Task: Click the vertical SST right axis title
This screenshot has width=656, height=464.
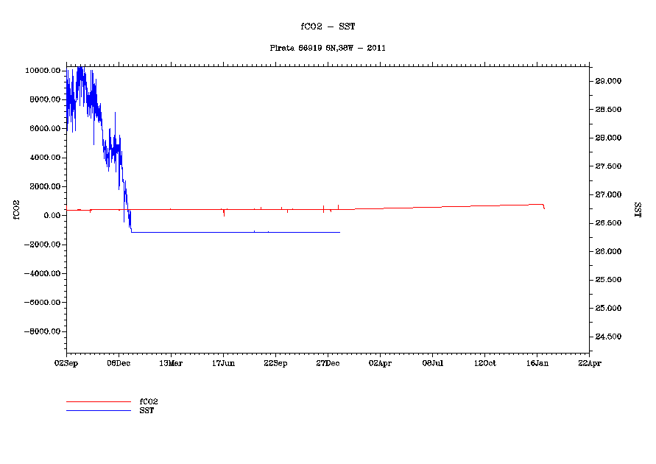Action: coord(638,209)
